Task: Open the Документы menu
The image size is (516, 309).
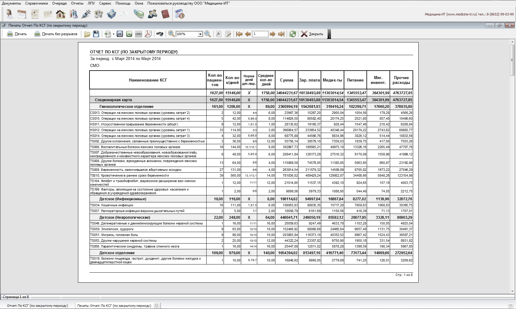Action: click(12, 3)
